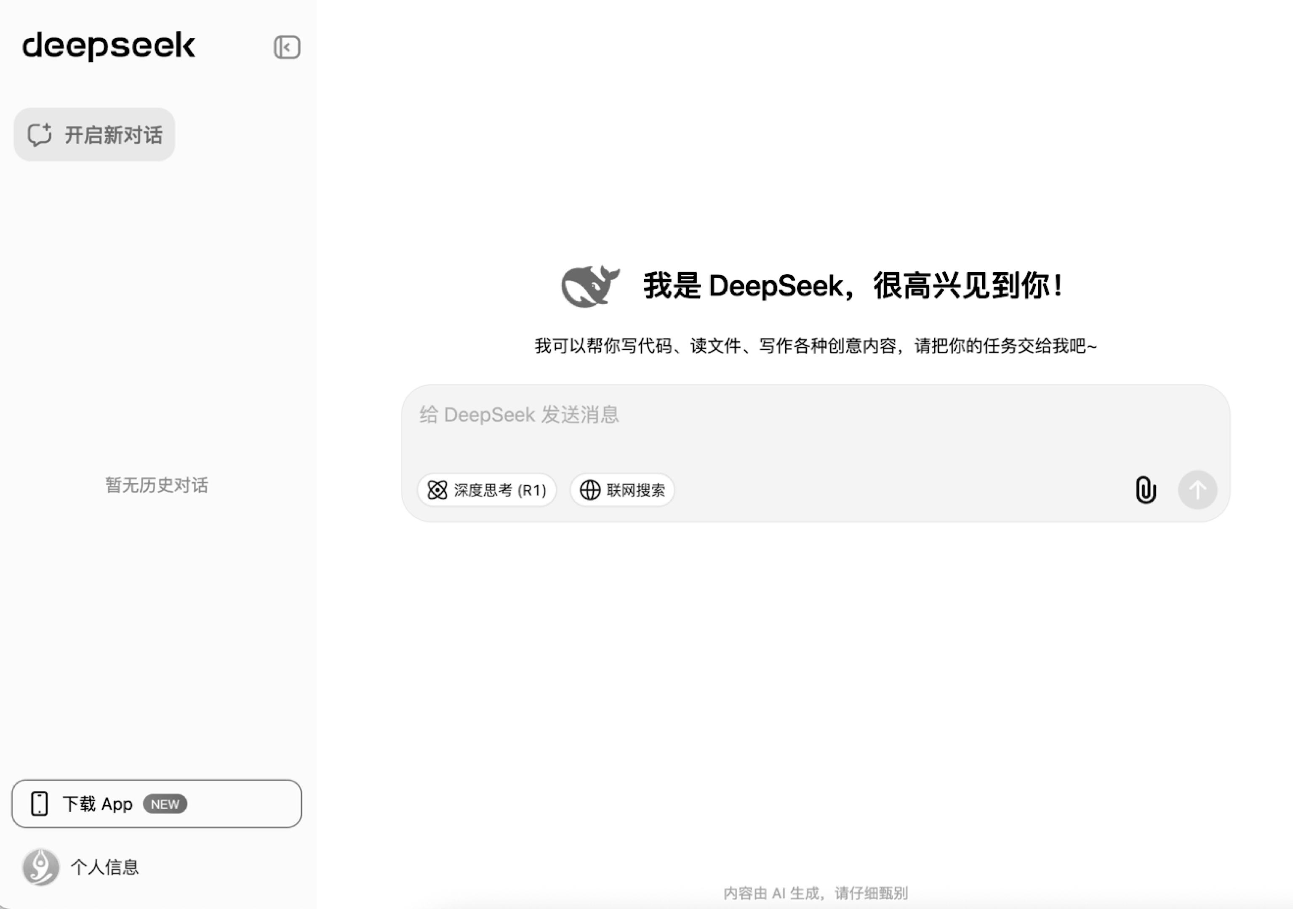Click the 内容由 AI 生成 disclaimer text
1293x909 pixels.
coord(815,893)
